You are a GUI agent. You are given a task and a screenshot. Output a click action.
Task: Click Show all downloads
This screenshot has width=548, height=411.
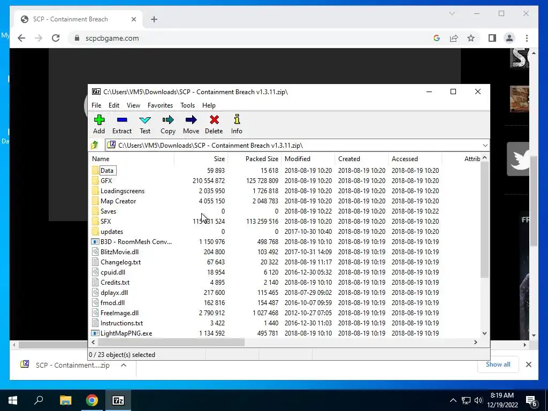coord(498,364)
